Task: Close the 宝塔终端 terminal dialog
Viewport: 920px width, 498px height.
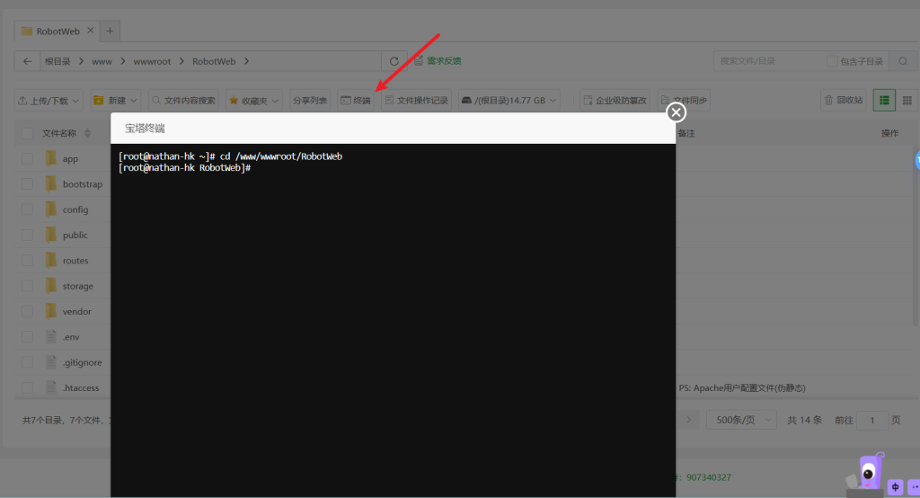Action: click(676, 111)
